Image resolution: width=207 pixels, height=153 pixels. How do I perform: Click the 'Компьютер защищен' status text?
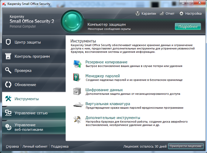tap(107, 24)
